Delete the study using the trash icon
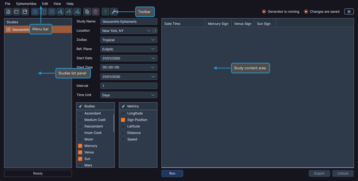The width and height of the screenshot is (358, 181). (95, 12)
